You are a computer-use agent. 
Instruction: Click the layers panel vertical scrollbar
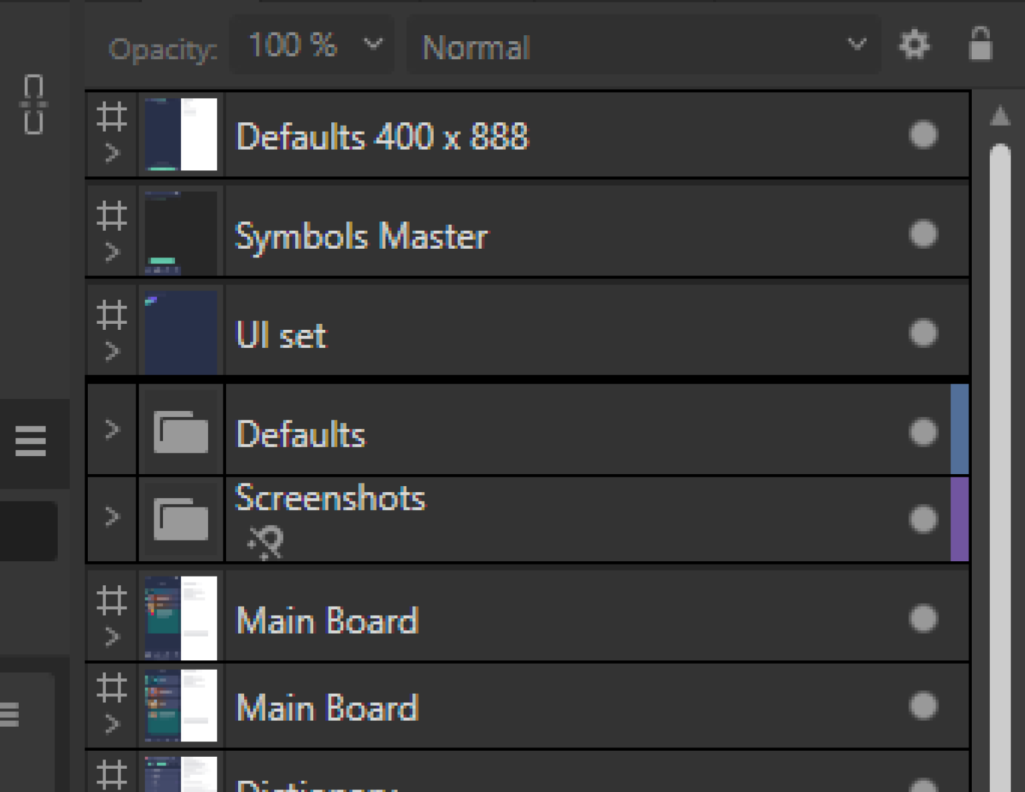point(1000,468)
